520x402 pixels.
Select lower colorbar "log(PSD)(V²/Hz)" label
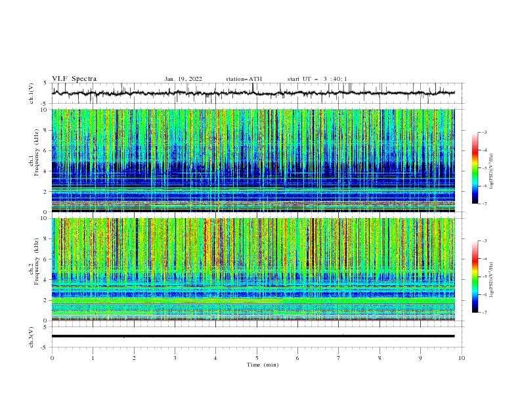[491, 279]
